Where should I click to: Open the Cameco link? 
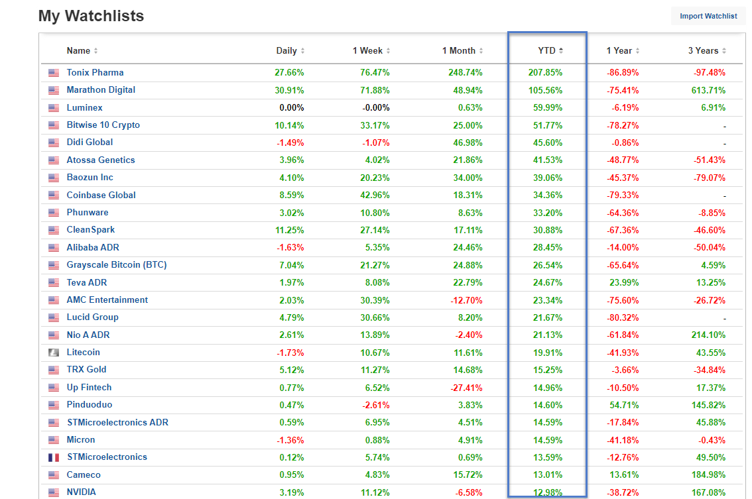click(84, 474)
